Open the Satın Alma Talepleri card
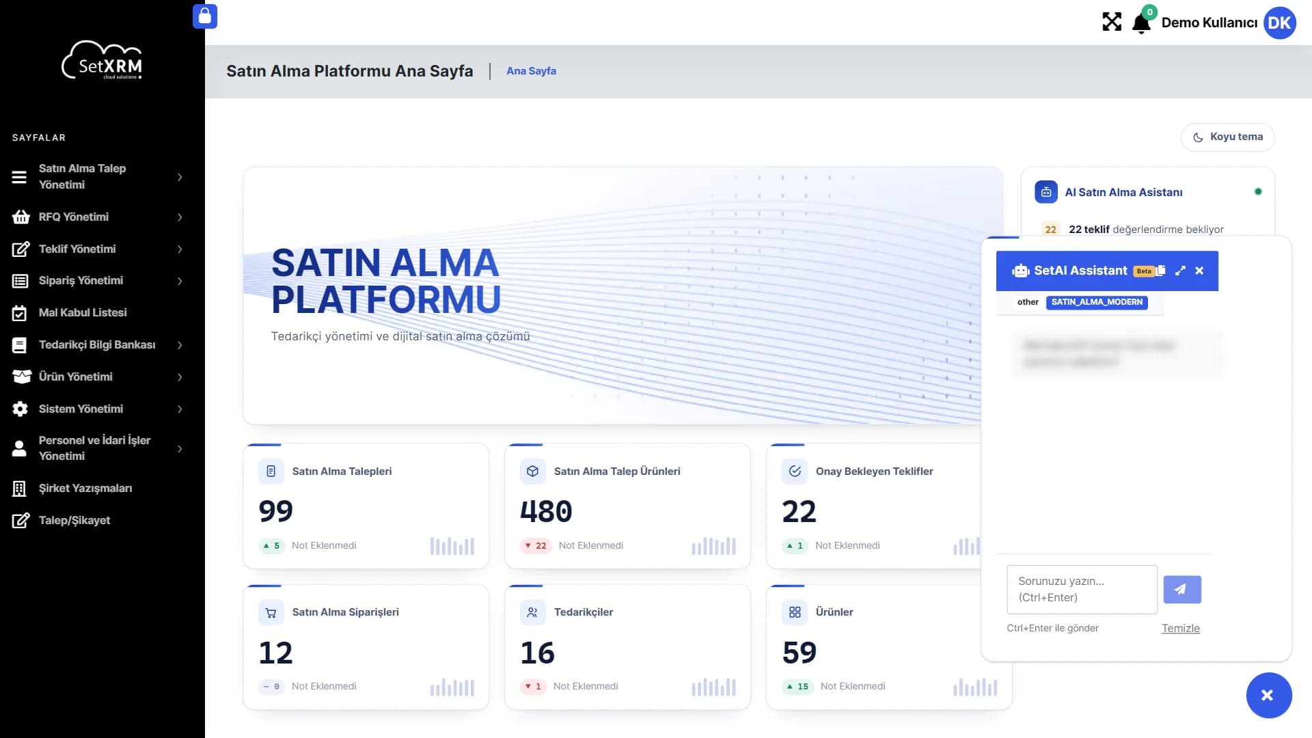The image size is (1312, 738). (x=366, y=506)
